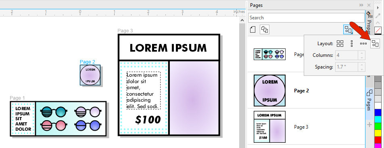Select the horizontal layout icon
Screen dimensions: 384x148
(363, 44)
